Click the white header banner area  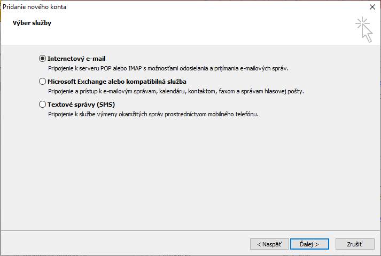pyautogui.click(x=187, y=32)
